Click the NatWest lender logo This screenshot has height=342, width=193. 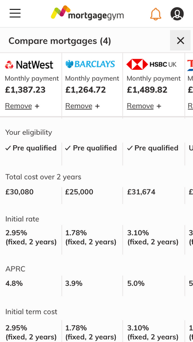point(29,65)
